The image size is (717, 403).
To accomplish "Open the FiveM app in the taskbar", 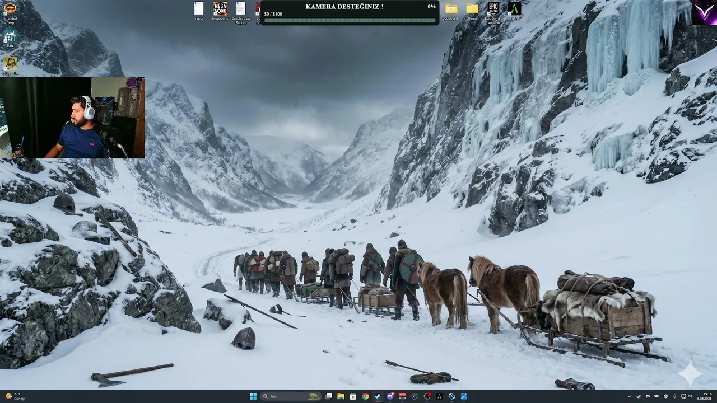I will tap(439, 396).
